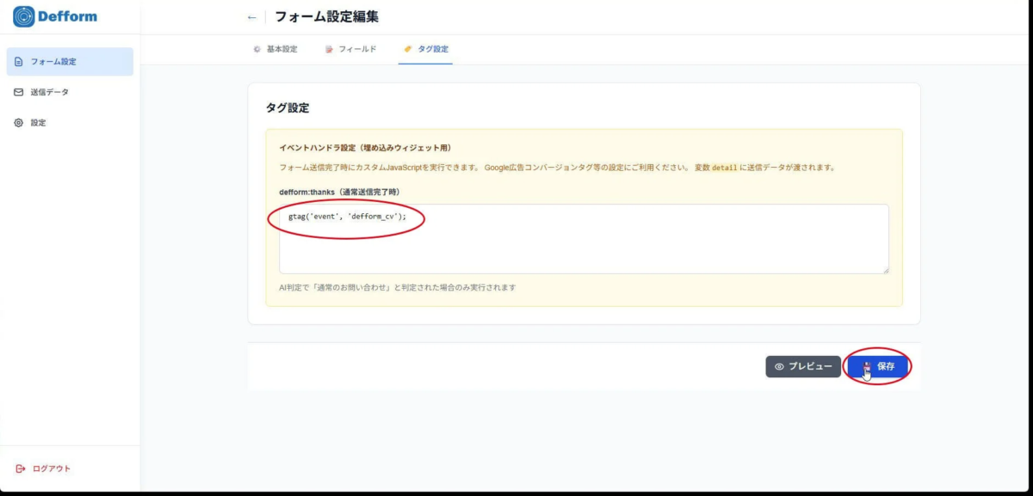Image resolution: width=1033 pixels, height=496 pixels.
Task: Click the textarea resize handle
Action: click(887, 271)
